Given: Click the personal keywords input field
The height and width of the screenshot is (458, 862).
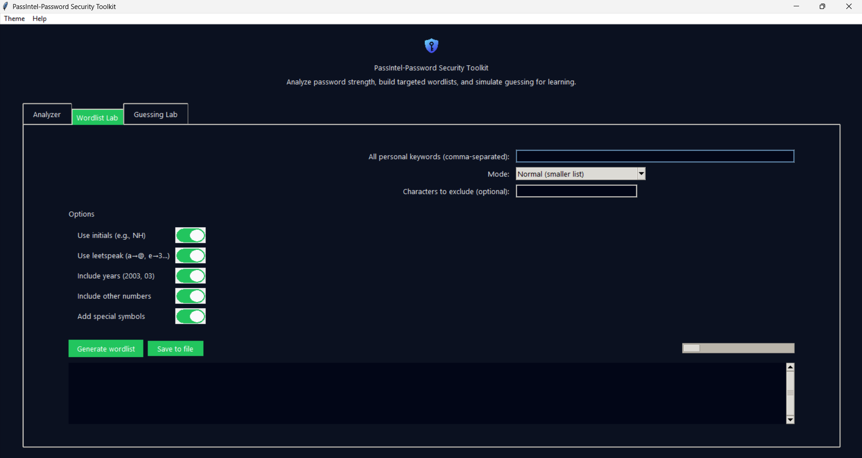Looking at the screenshot, I should (x=654, y=156).
